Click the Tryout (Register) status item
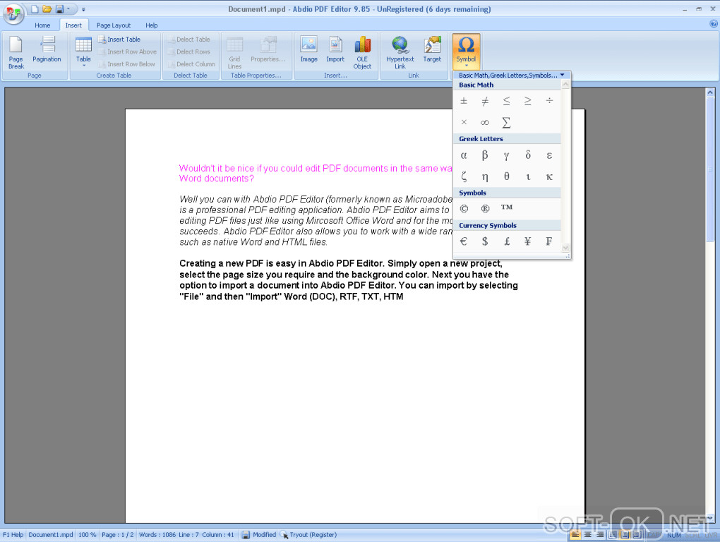720x542 pixels. click(308, 535)
